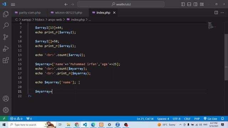Click the xampp breadcrumb segment
The image size is (228, 128).
tap(26, 20)
